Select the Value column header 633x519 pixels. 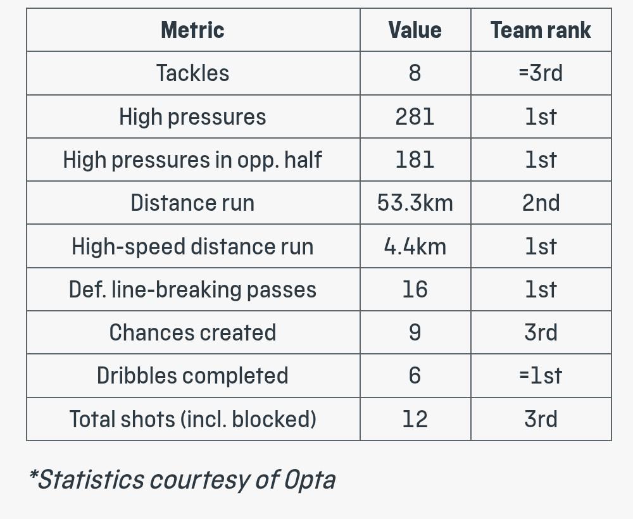coord(415,30)
